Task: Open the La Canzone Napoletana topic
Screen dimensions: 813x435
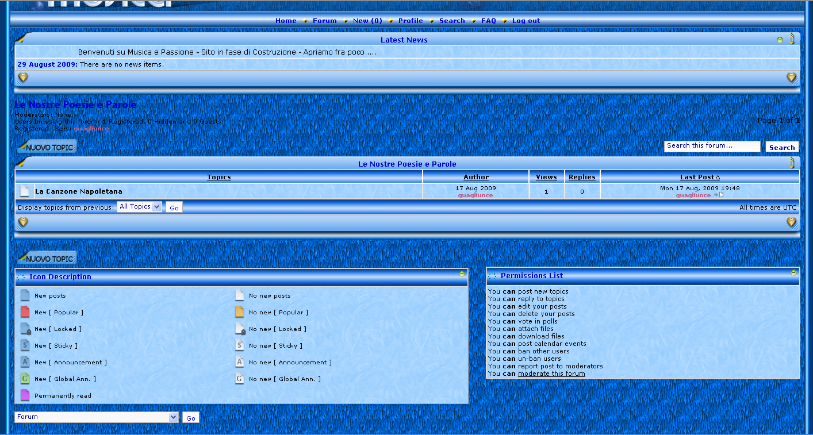Action: tap(79, 191)
